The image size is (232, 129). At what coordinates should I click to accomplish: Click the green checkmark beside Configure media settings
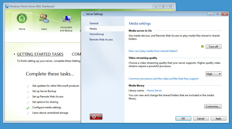click(x=28, y=108)
